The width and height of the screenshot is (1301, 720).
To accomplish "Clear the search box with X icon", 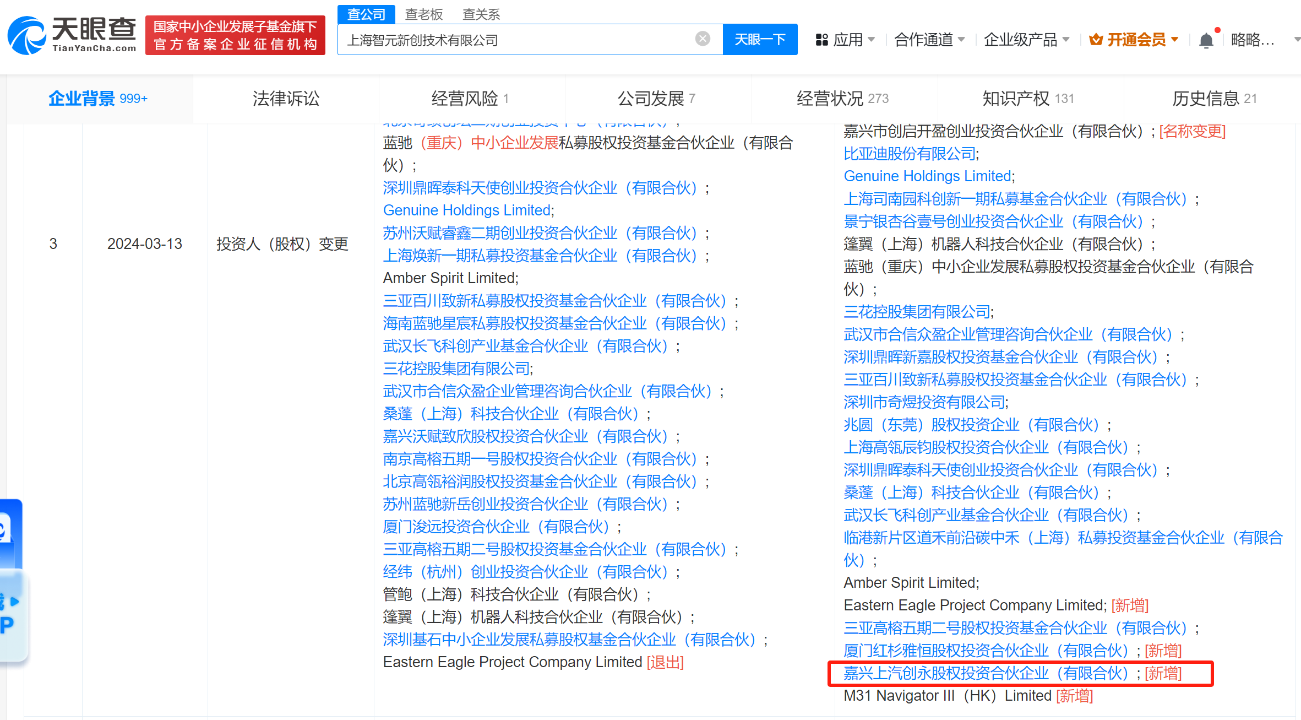I will coord(702,39).
